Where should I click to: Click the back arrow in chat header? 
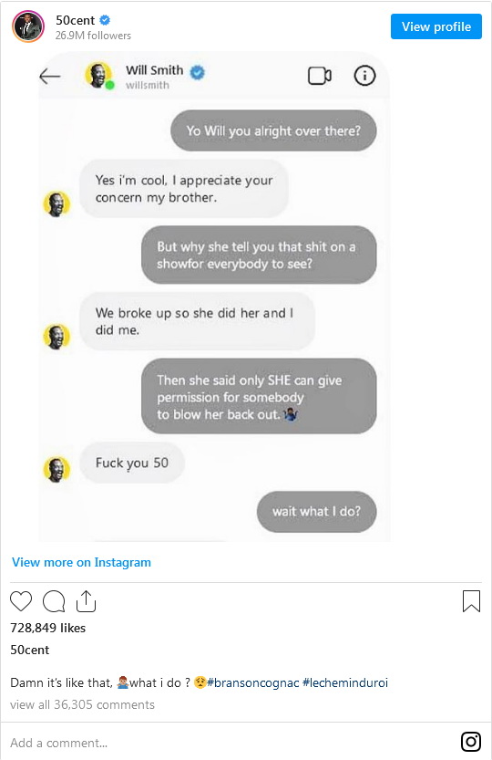50,76
